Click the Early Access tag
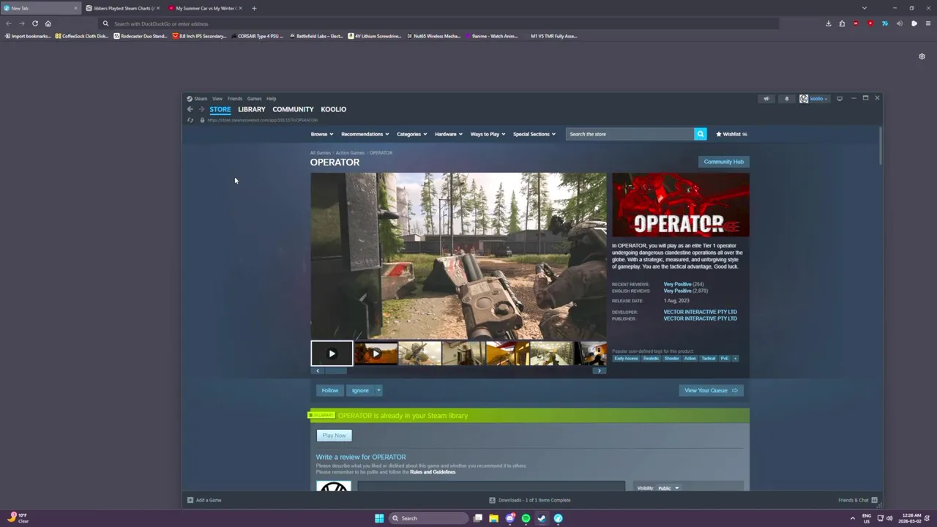Screen dimensions: 937x527 point(626,359)
